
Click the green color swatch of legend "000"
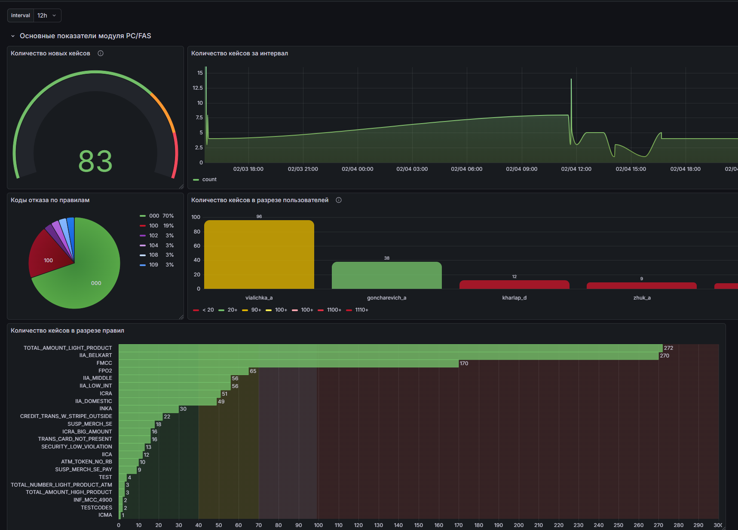143,216
